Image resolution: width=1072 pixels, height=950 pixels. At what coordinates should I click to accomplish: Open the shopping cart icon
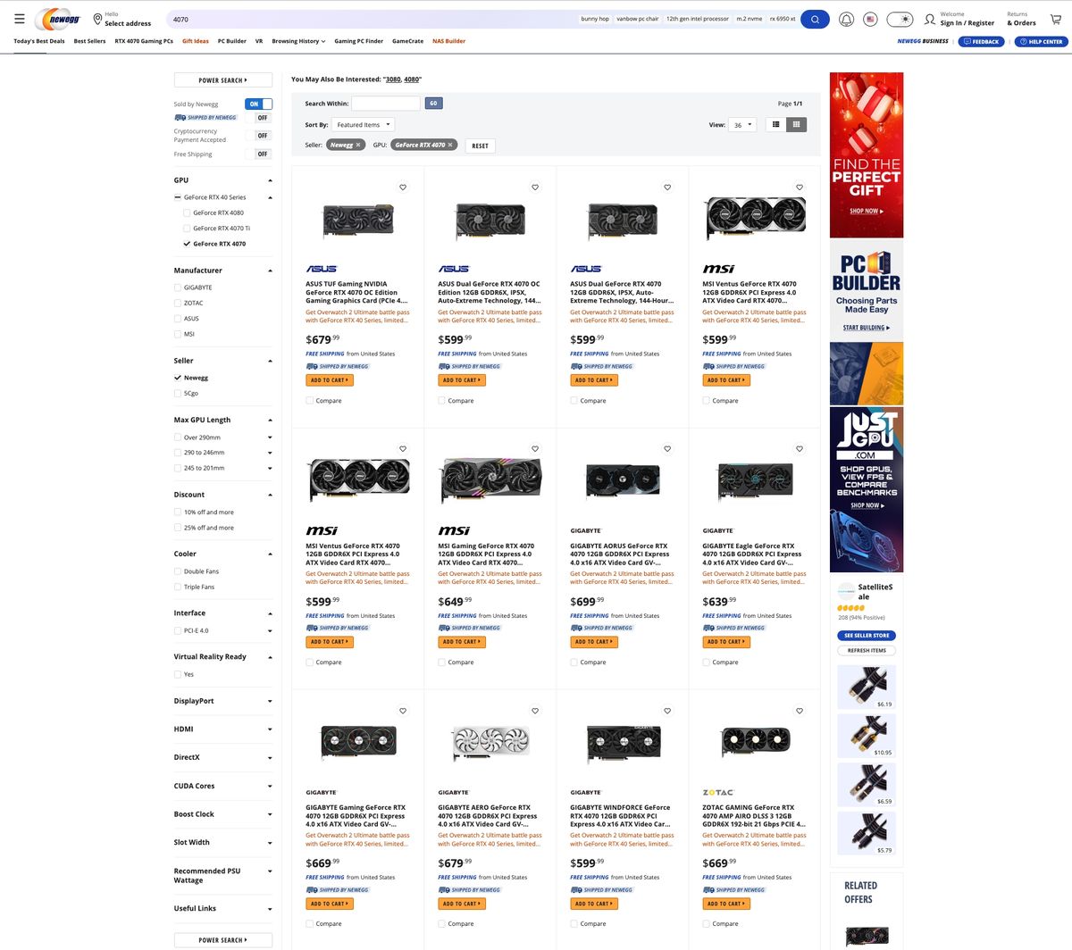pyautogui.click(x=1055, y=19)
